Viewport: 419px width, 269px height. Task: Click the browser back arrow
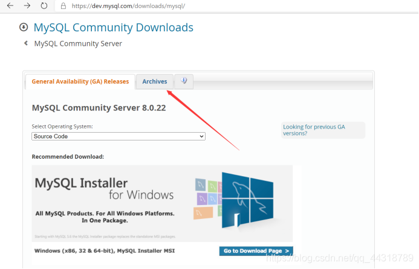tap(10, 5)
